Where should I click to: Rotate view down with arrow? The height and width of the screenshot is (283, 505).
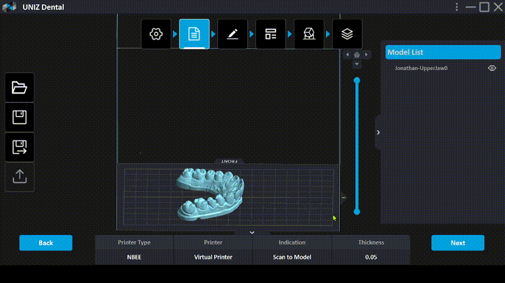(356, 64)
